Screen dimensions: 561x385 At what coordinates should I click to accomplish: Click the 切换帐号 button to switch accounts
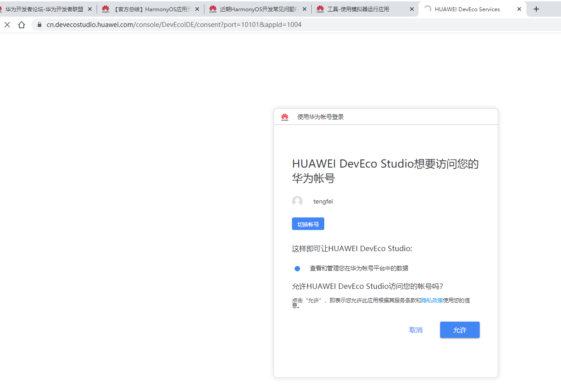308,223
